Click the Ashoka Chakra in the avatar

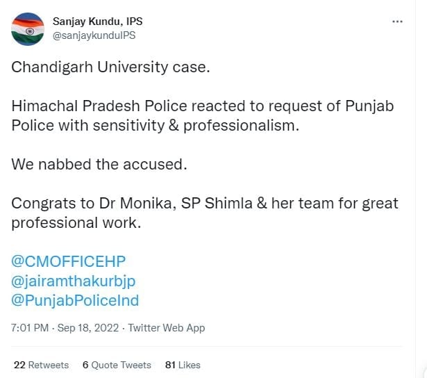[x=30, y=31]
